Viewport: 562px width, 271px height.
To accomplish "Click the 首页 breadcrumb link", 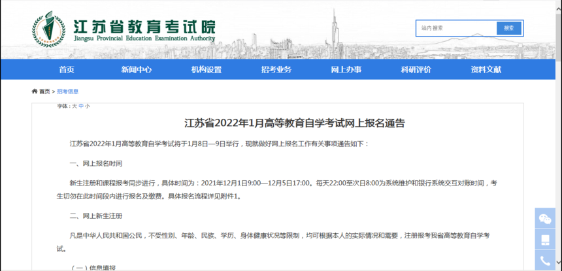I will point(44,91).
